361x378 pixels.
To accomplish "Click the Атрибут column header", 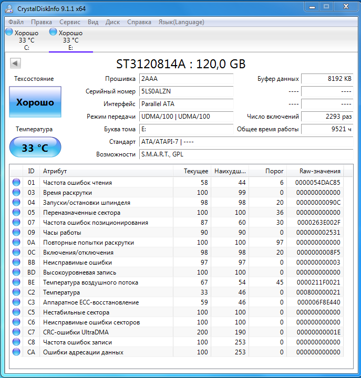I will pyautogui.click(x=55, y=171).
